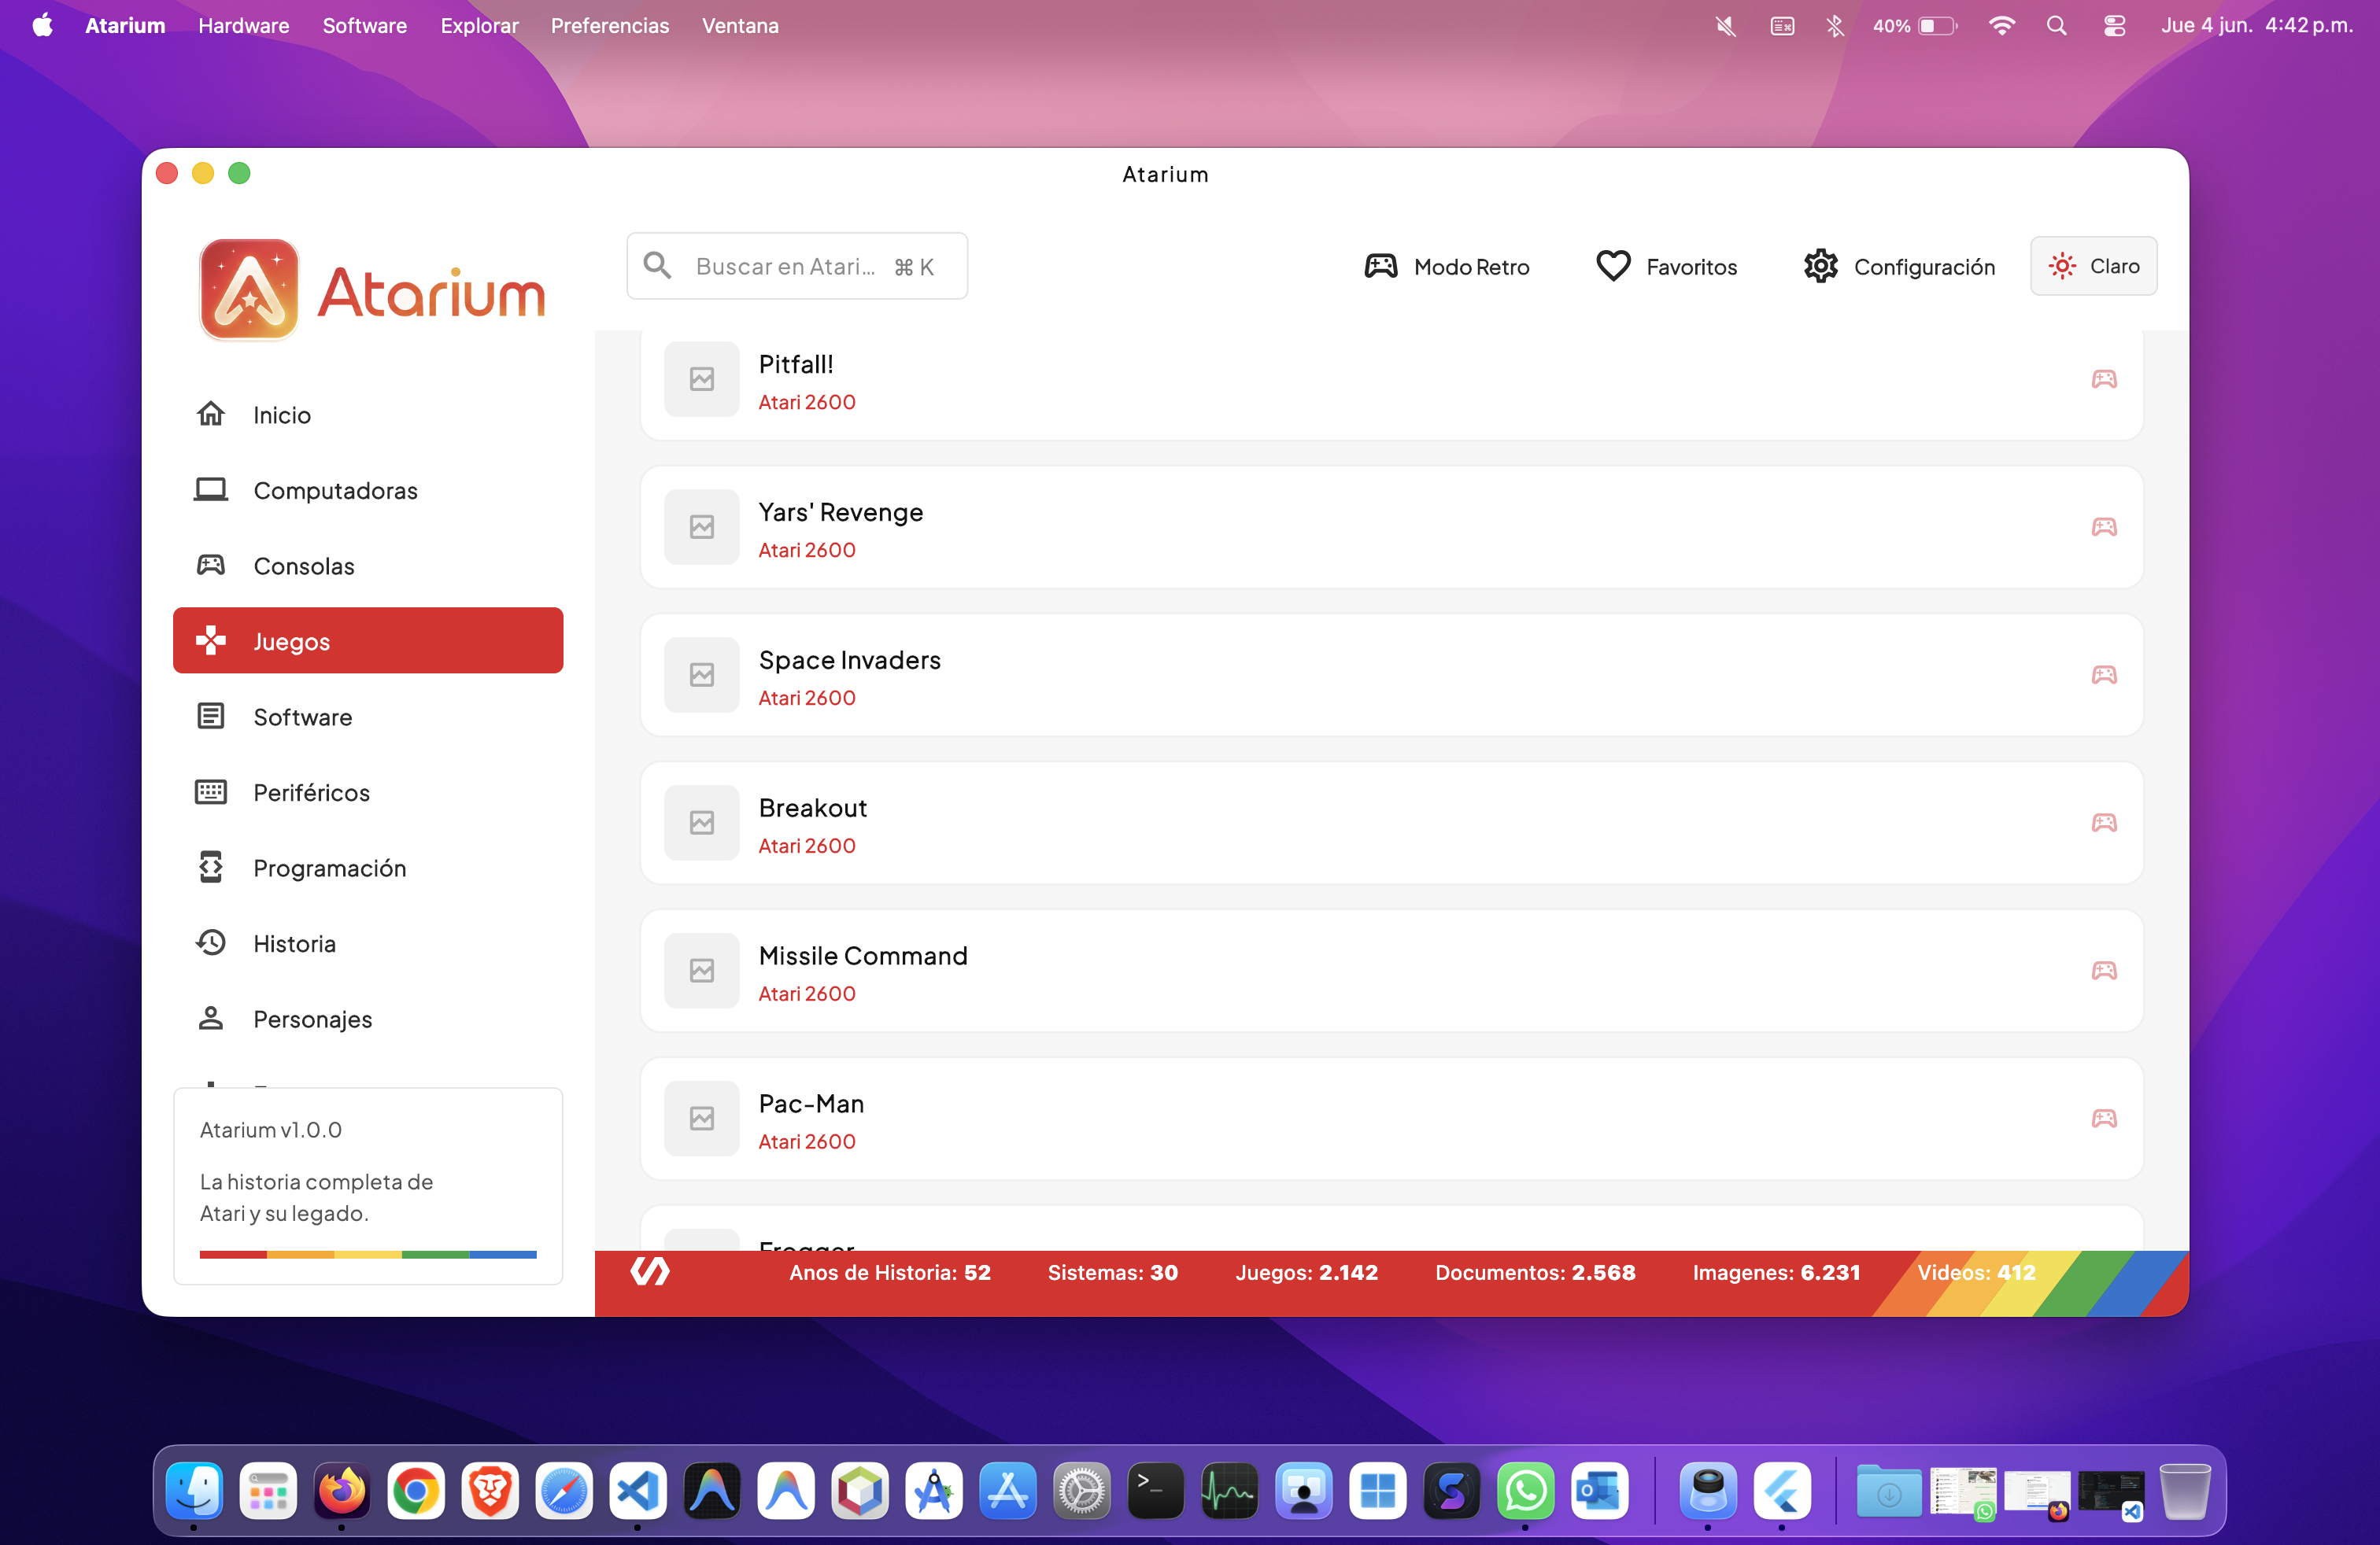The height and width of the screenshot is (1545, 2380).
Task: Toggle the Claro light theme button
Action: click(2093, 266)
